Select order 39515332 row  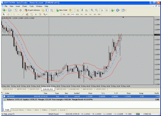tap(81, 96)
